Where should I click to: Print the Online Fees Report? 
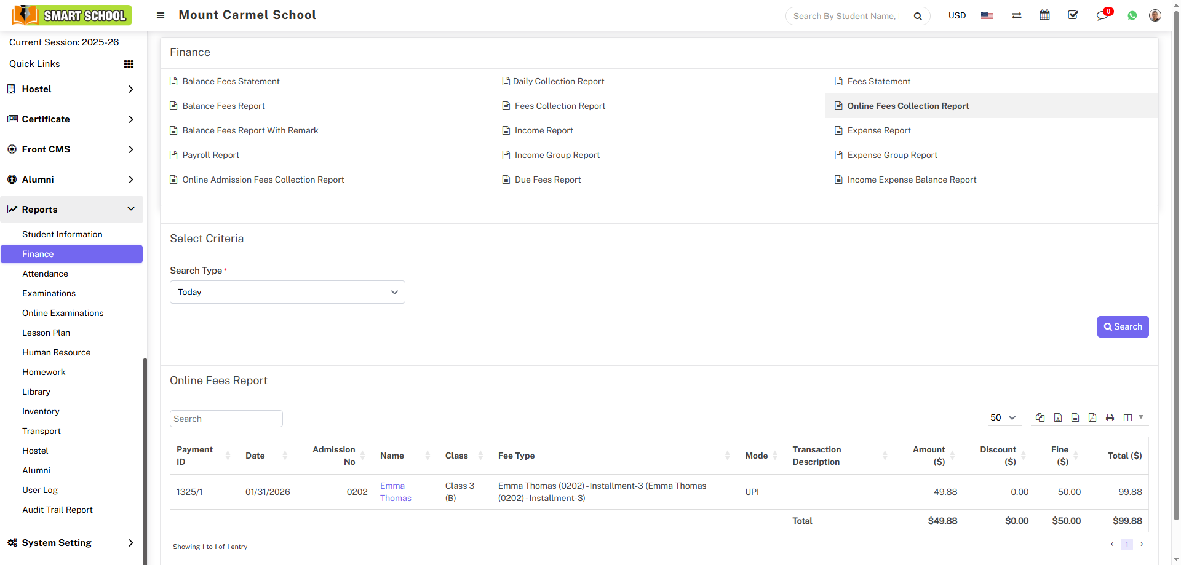point(1110,417)
